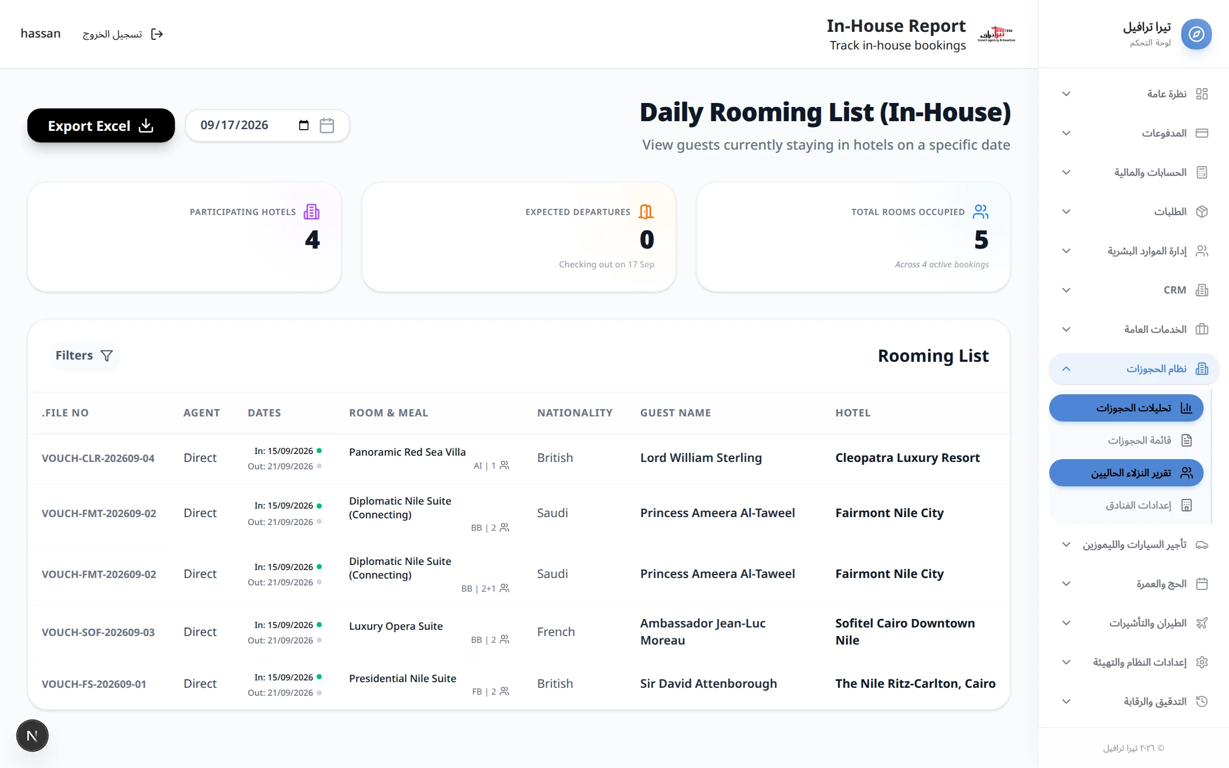Click guest Sir David Attenborough
Image resolution: width=1229 pixels, height=768 pixels.
(708, 684)
